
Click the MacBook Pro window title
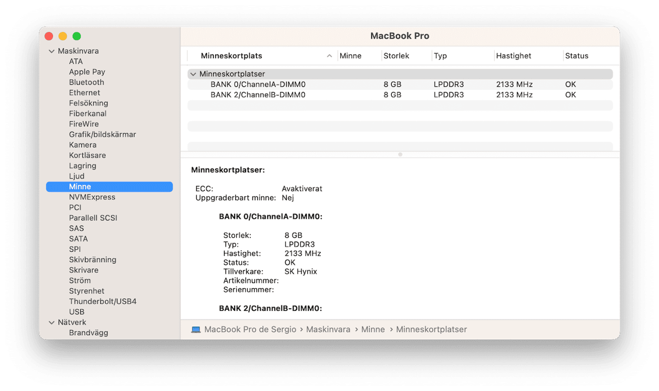pyautogui.click(x=400, y=36)
